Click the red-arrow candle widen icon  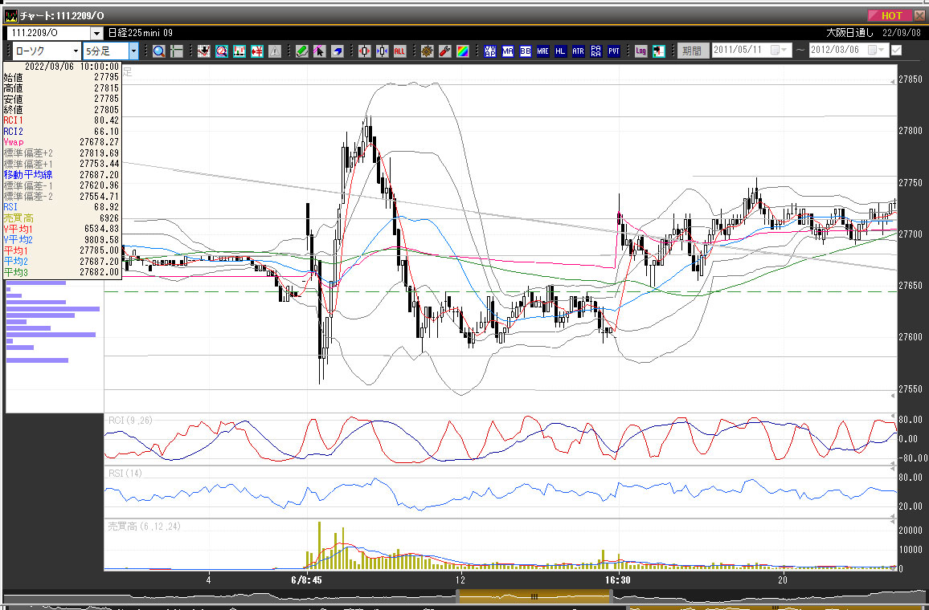(364, 51)
